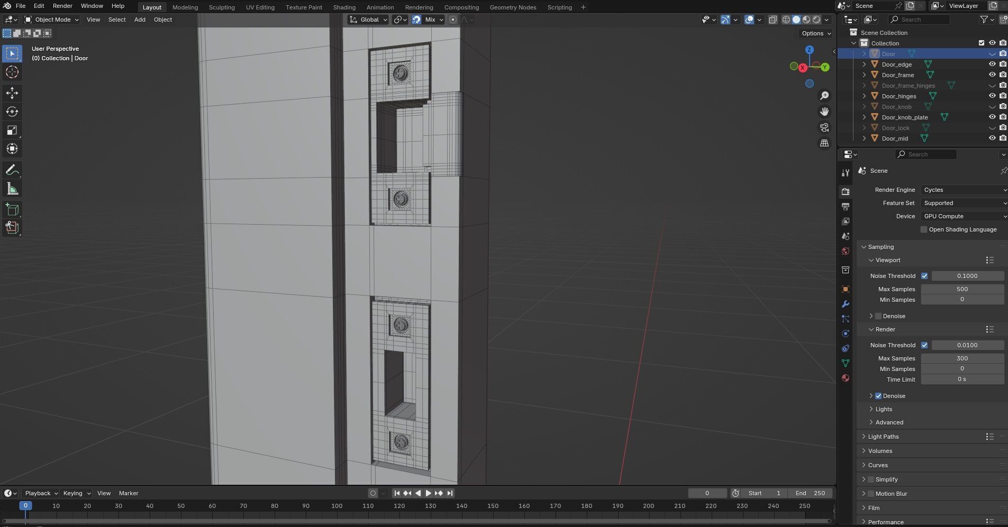The width and height of the screenshot is (1008, 527).
Task: Expand Door_hinges in outliner
Action: (865, 96)
